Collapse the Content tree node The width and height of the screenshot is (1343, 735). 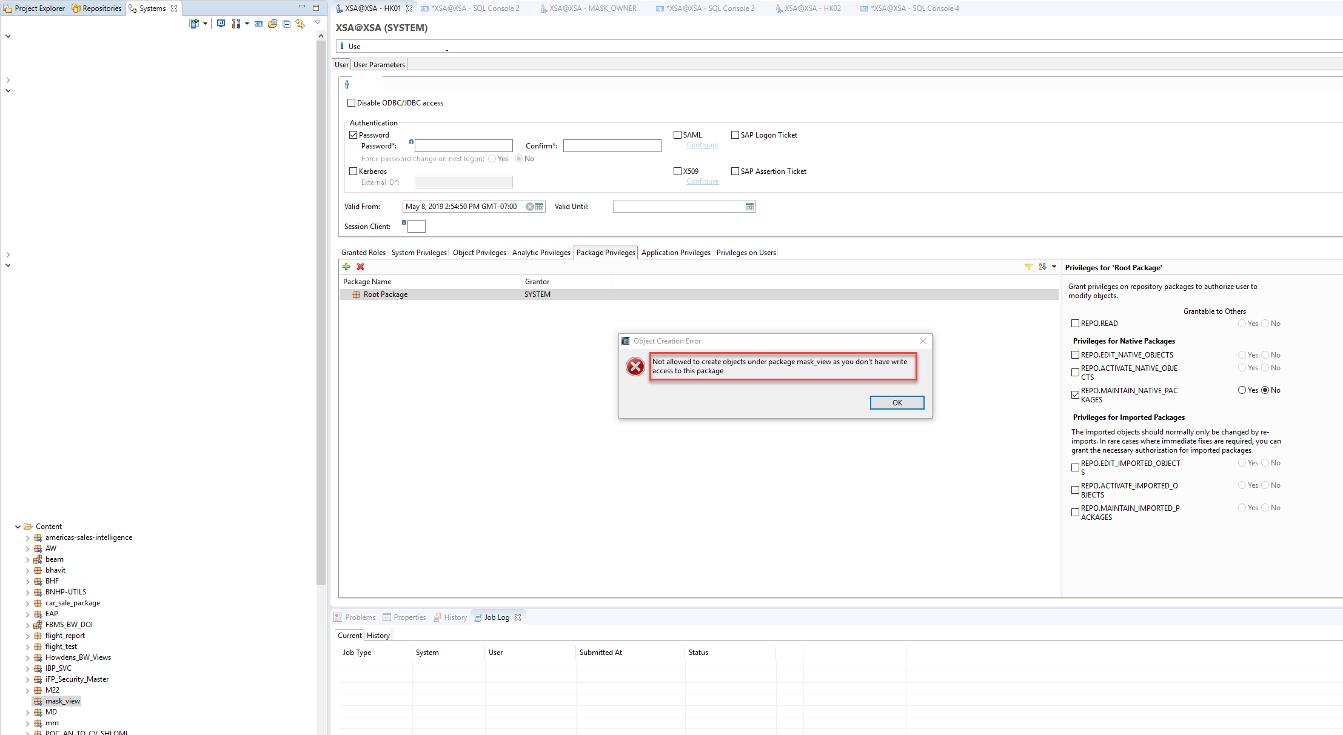tap(18, 527)
